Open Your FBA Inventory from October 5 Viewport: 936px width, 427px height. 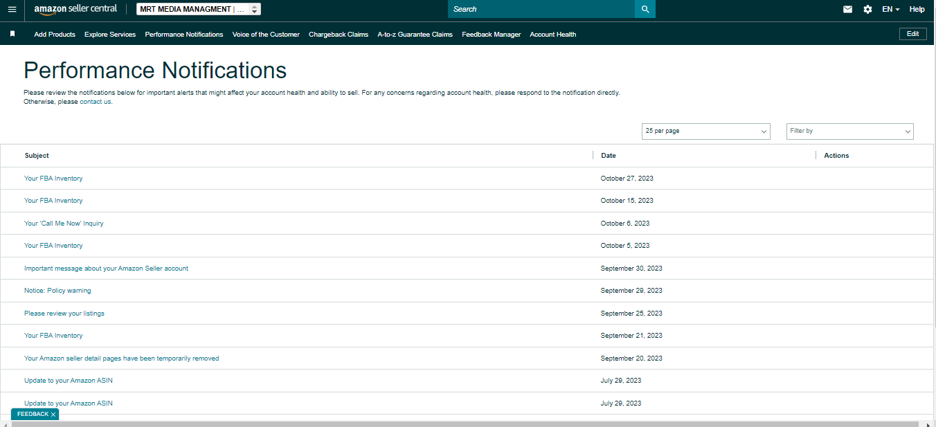tap(53, 246)
